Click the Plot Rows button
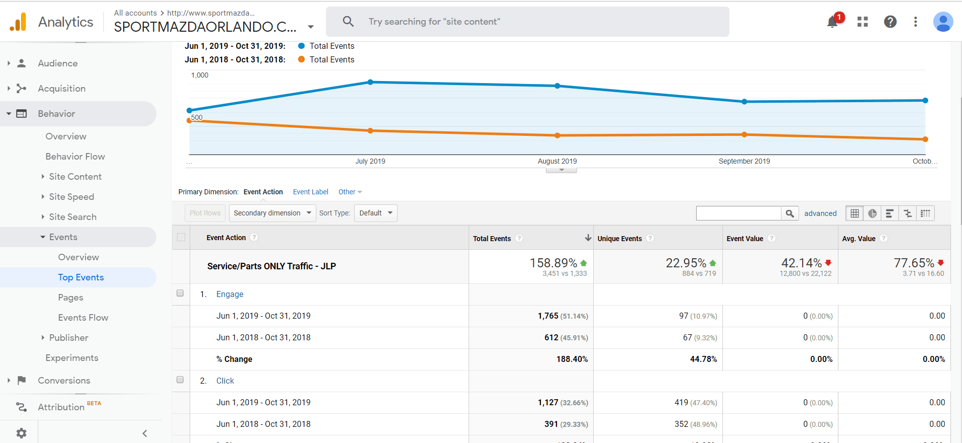 pos(205,213)
